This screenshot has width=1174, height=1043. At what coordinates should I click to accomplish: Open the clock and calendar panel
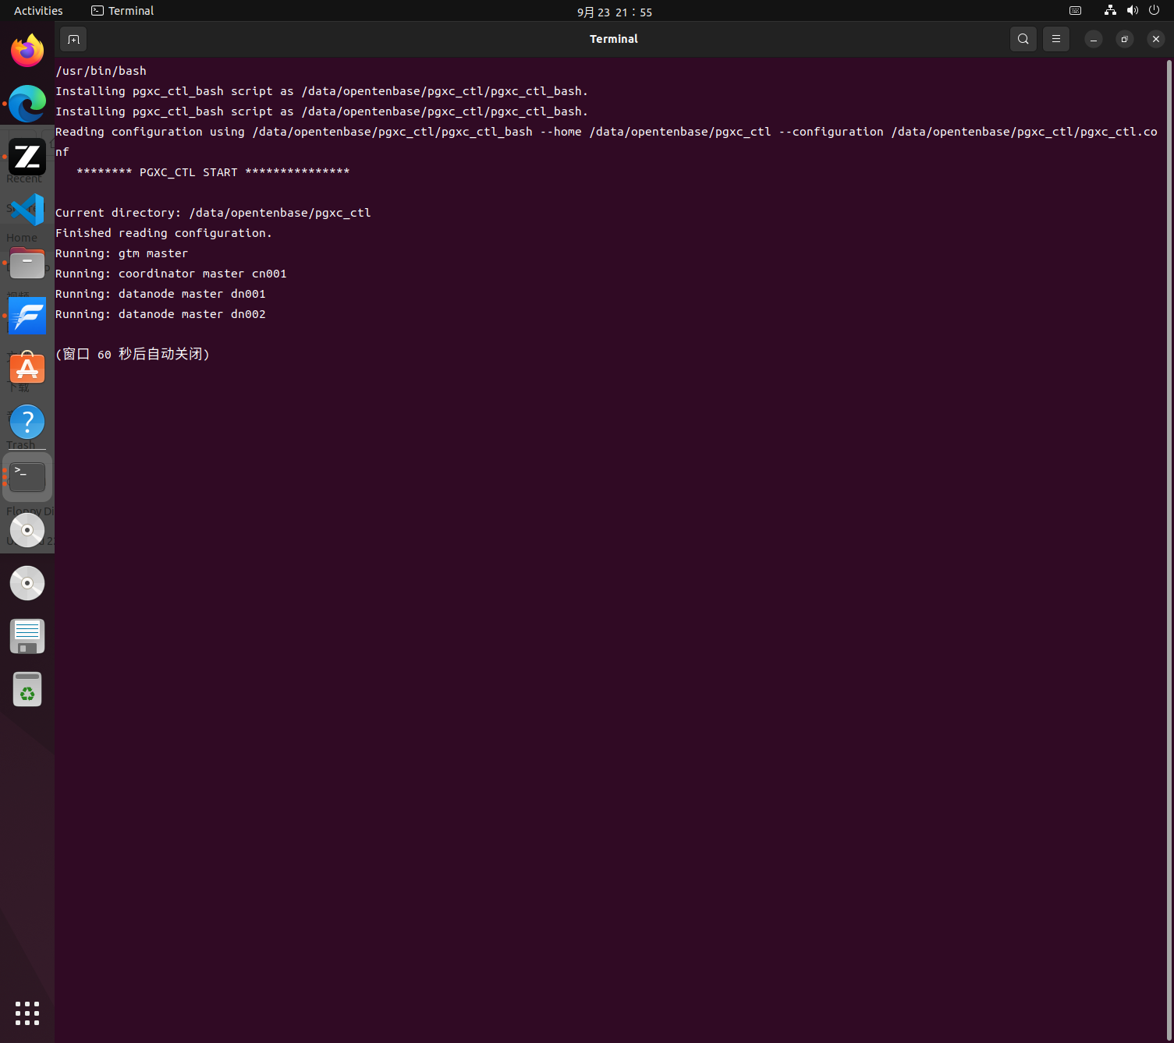tap(615, 12)
